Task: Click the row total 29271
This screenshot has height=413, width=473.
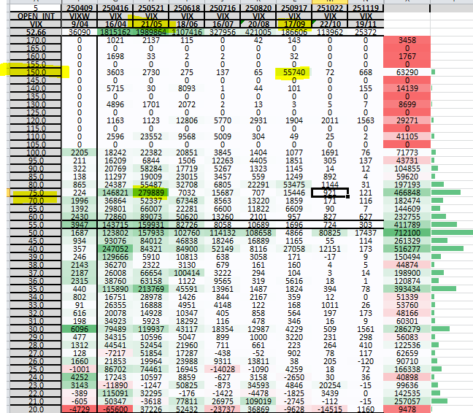Action: click(x=407, y=120)
